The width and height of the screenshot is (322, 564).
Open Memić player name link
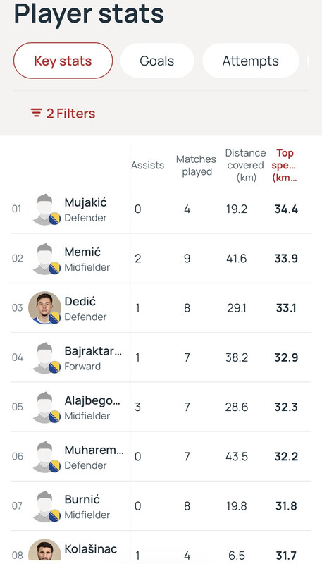click(x=82, y=252)
